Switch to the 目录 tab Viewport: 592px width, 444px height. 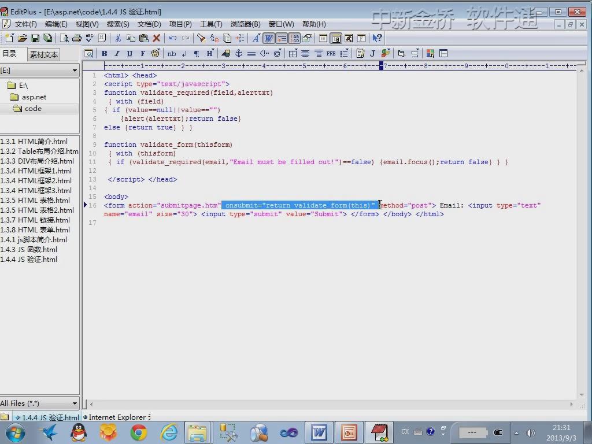point(9,54)
